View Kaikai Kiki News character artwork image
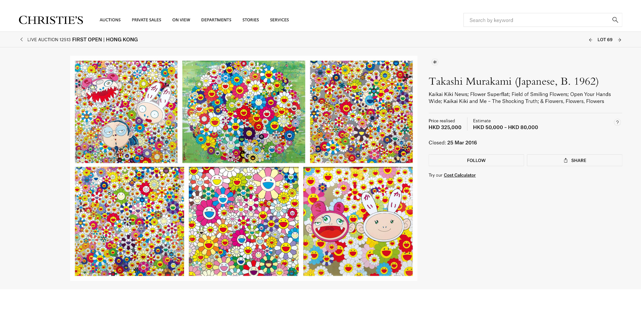The image size is (641, 315). click(x=126, y=112)
